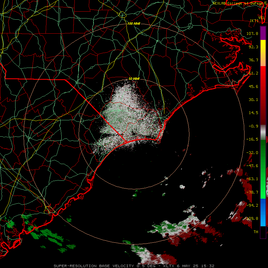Click the blue segment of the color bar

pos(263,212)
